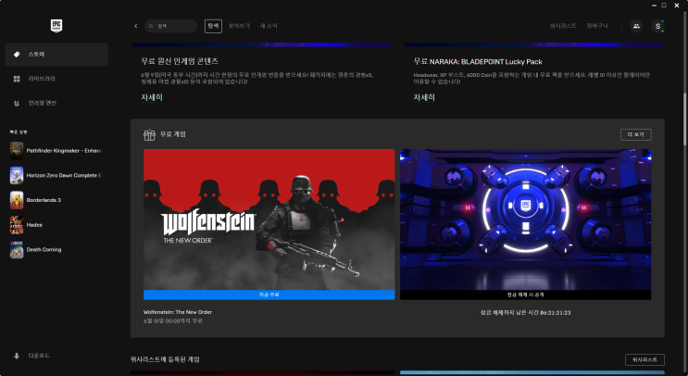Open the Wolfenstein The New Order banner

tap(269, 219)
